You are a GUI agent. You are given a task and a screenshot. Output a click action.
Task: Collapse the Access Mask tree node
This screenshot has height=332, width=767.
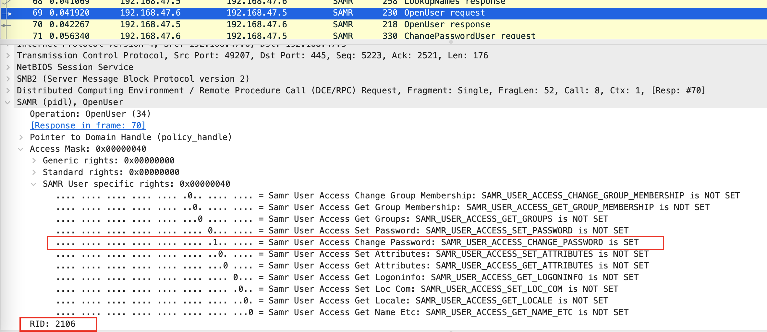click(x=21, y=149)
